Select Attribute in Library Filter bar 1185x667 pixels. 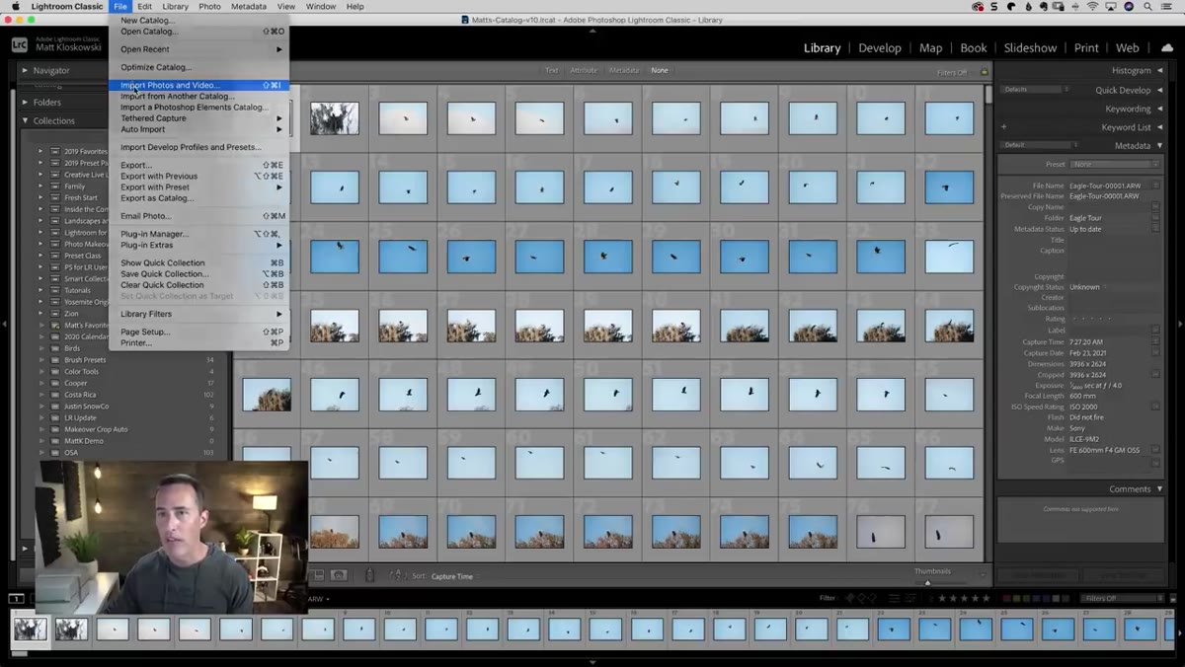click(x=584, y=70)
